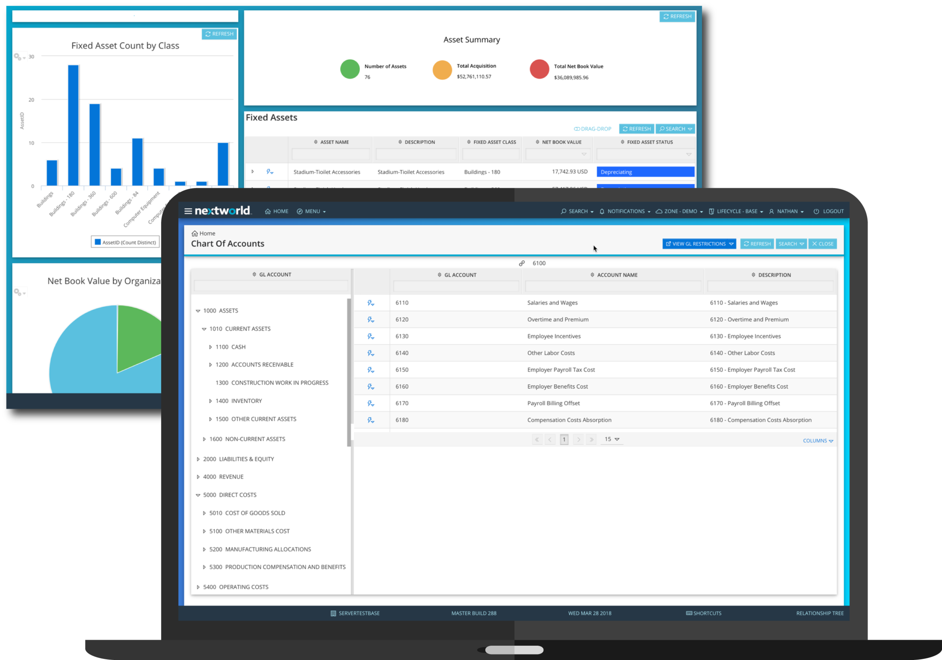
Task: Open the MENU dropdown in navigation bar
Action: click(x=311, y=211)
